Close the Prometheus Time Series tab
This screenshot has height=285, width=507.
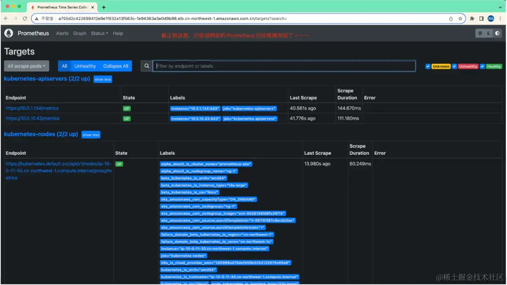pyautogui.click(x=93, y=7)
